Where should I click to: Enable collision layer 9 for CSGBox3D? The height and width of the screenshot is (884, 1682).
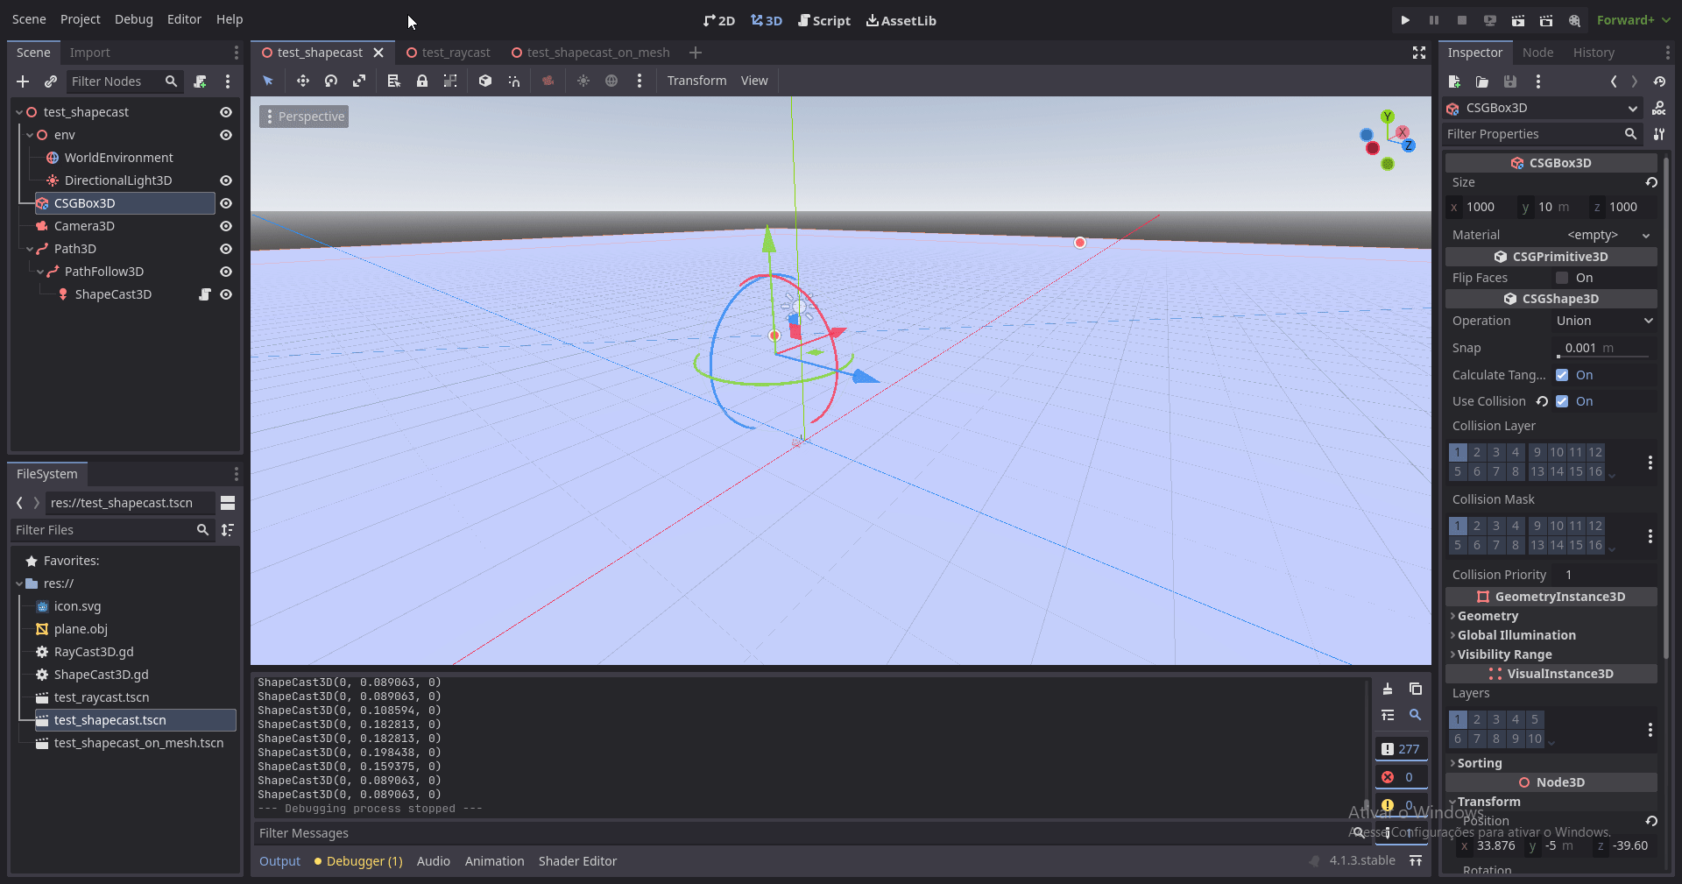(1536, 452)
